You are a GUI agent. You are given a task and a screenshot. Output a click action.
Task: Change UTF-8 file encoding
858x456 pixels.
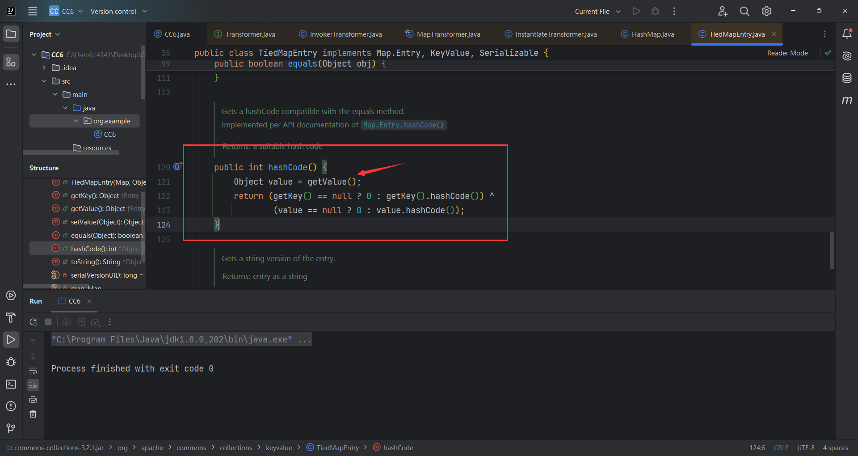click(x=806, y=448)
